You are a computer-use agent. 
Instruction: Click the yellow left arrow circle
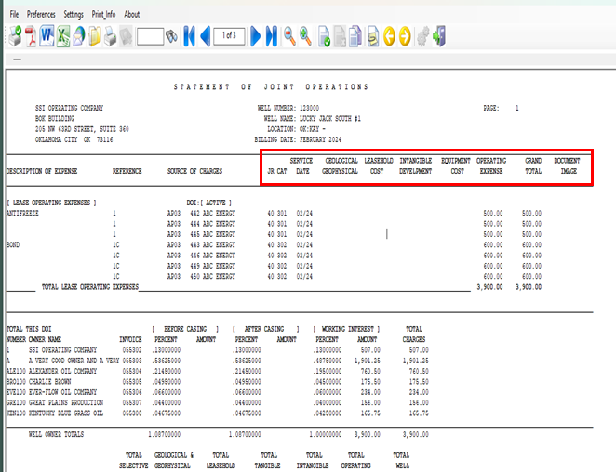tap(389, 36)
